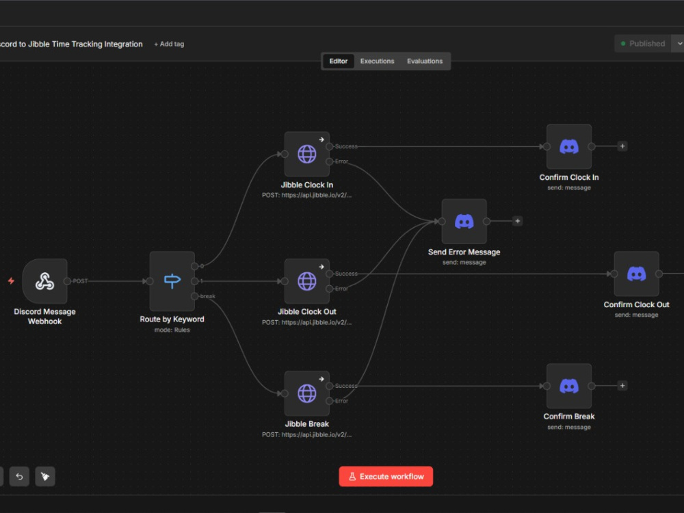Click the mode: Rules subtitle text
Image resolution: width=684 pixels, height=513 pixels.
172,330
